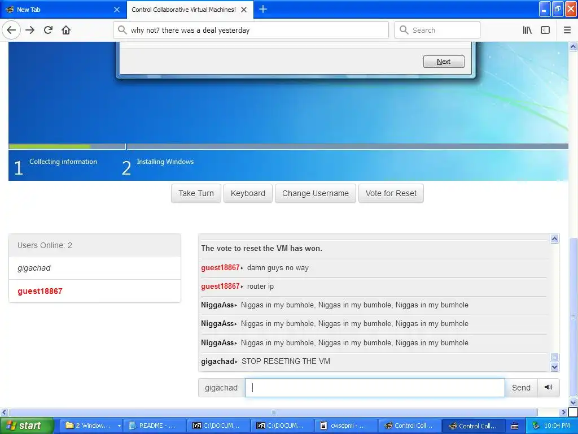Image resolution: width=578 pixels, height=434 pixels.
Task: Click page scrollbar up arrow
Action: [x=573, y=46]
